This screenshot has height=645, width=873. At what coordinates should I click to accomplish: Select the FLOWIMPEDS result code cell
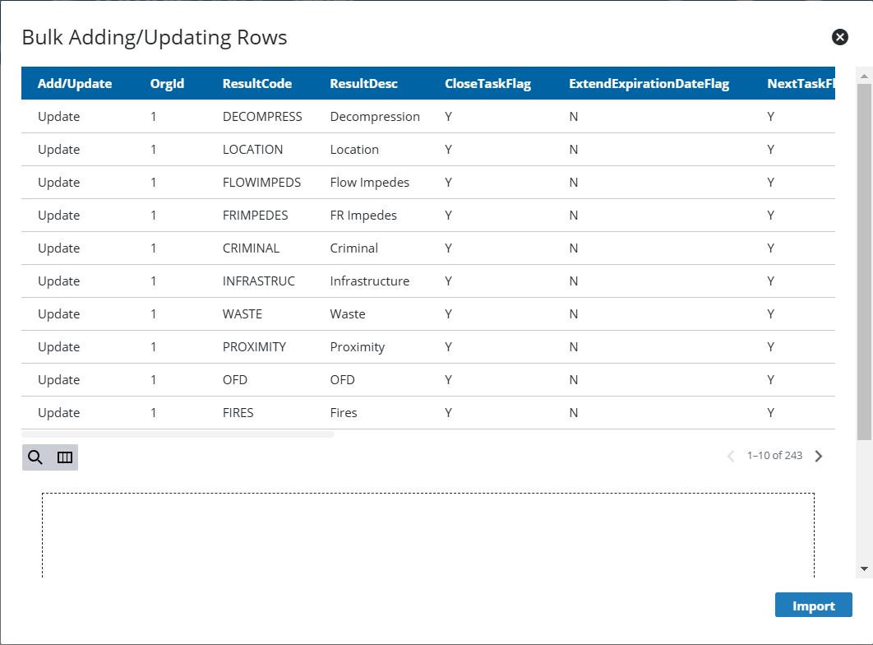[261, 183]
